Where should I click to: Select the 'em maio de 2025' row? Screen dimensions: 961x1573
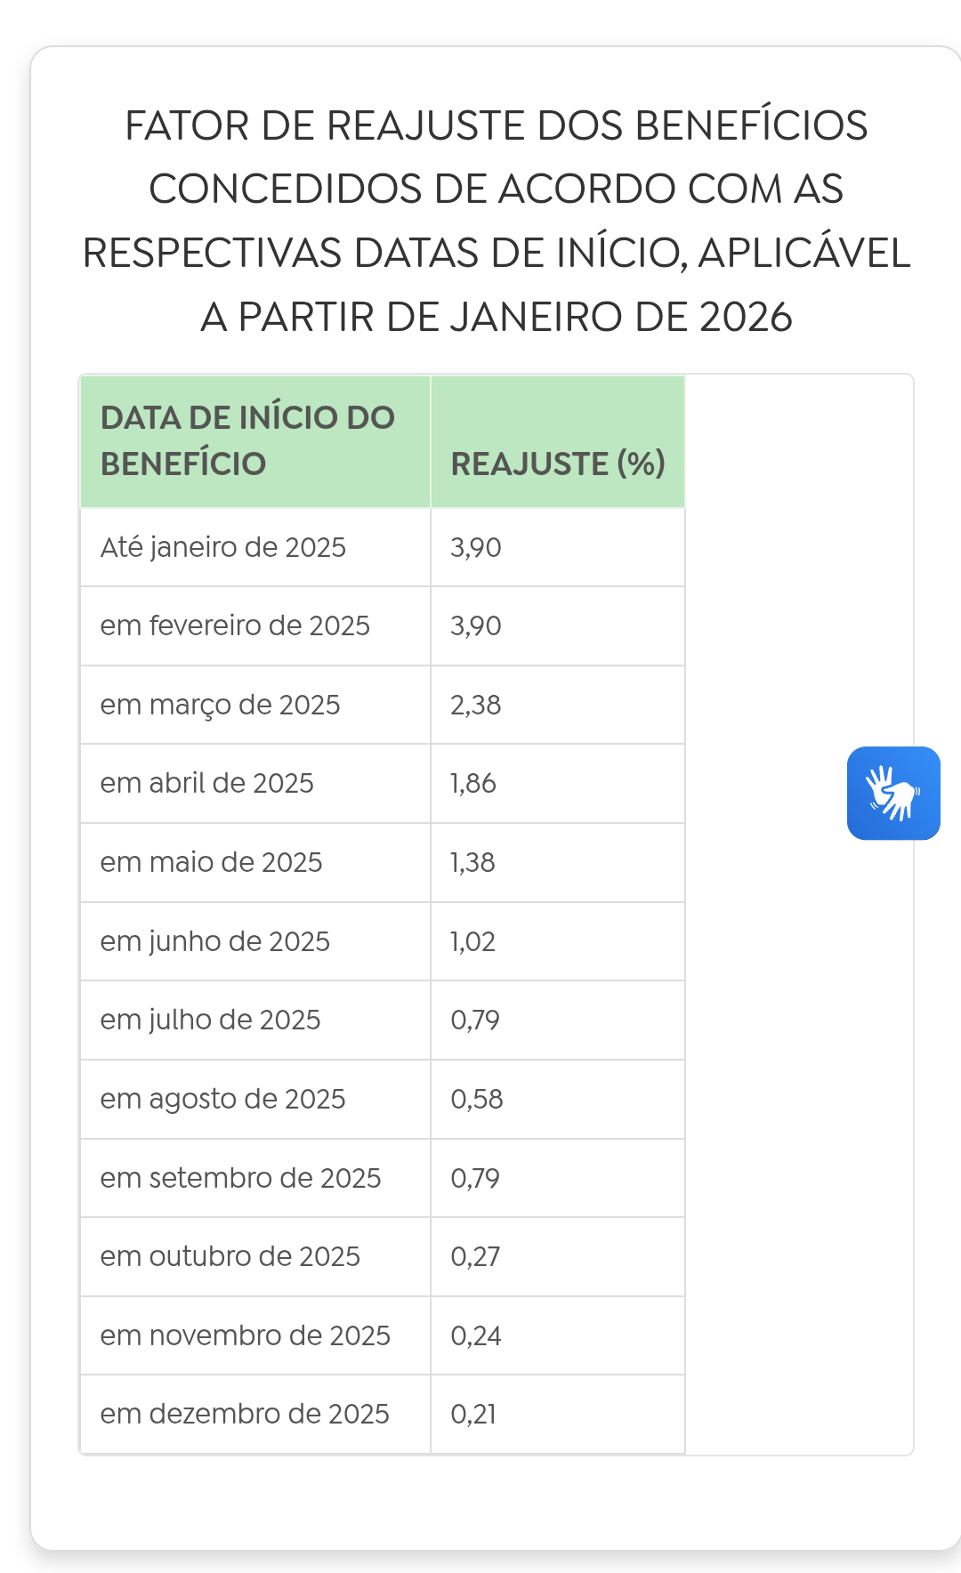(x=212, y=862)
